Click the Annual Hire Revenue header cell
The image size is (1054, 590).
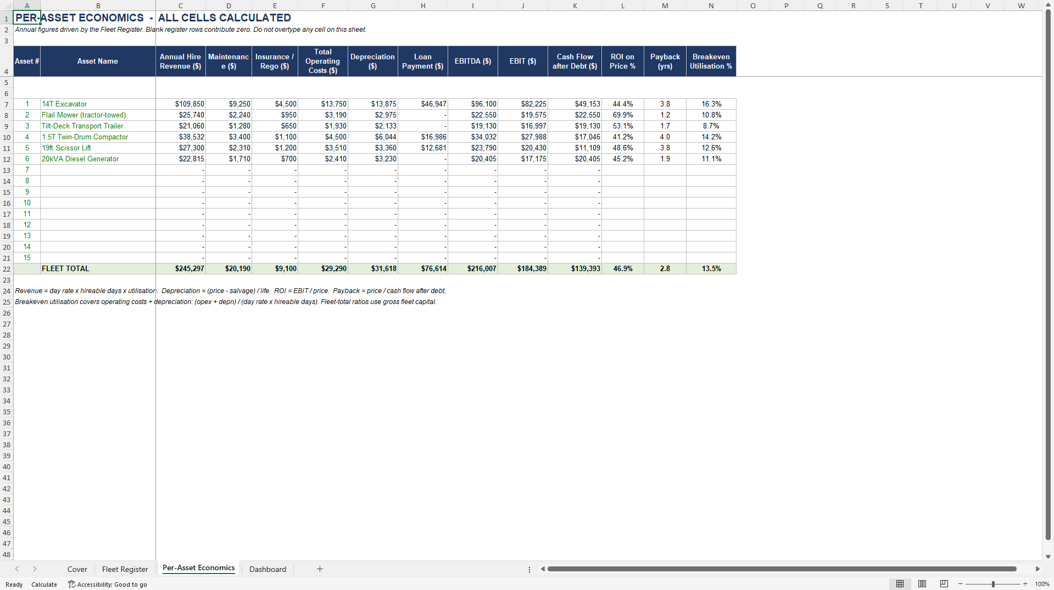pyautogui.click(x=181, y=61)
